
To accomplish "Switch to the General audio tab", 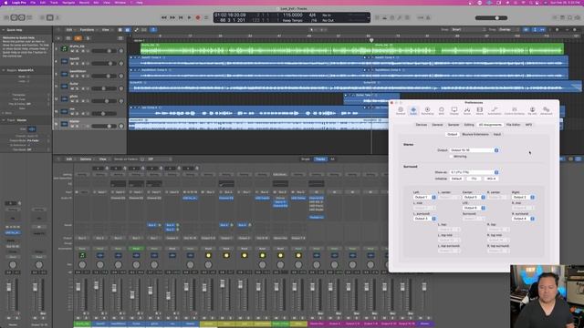I will [437, 125].
